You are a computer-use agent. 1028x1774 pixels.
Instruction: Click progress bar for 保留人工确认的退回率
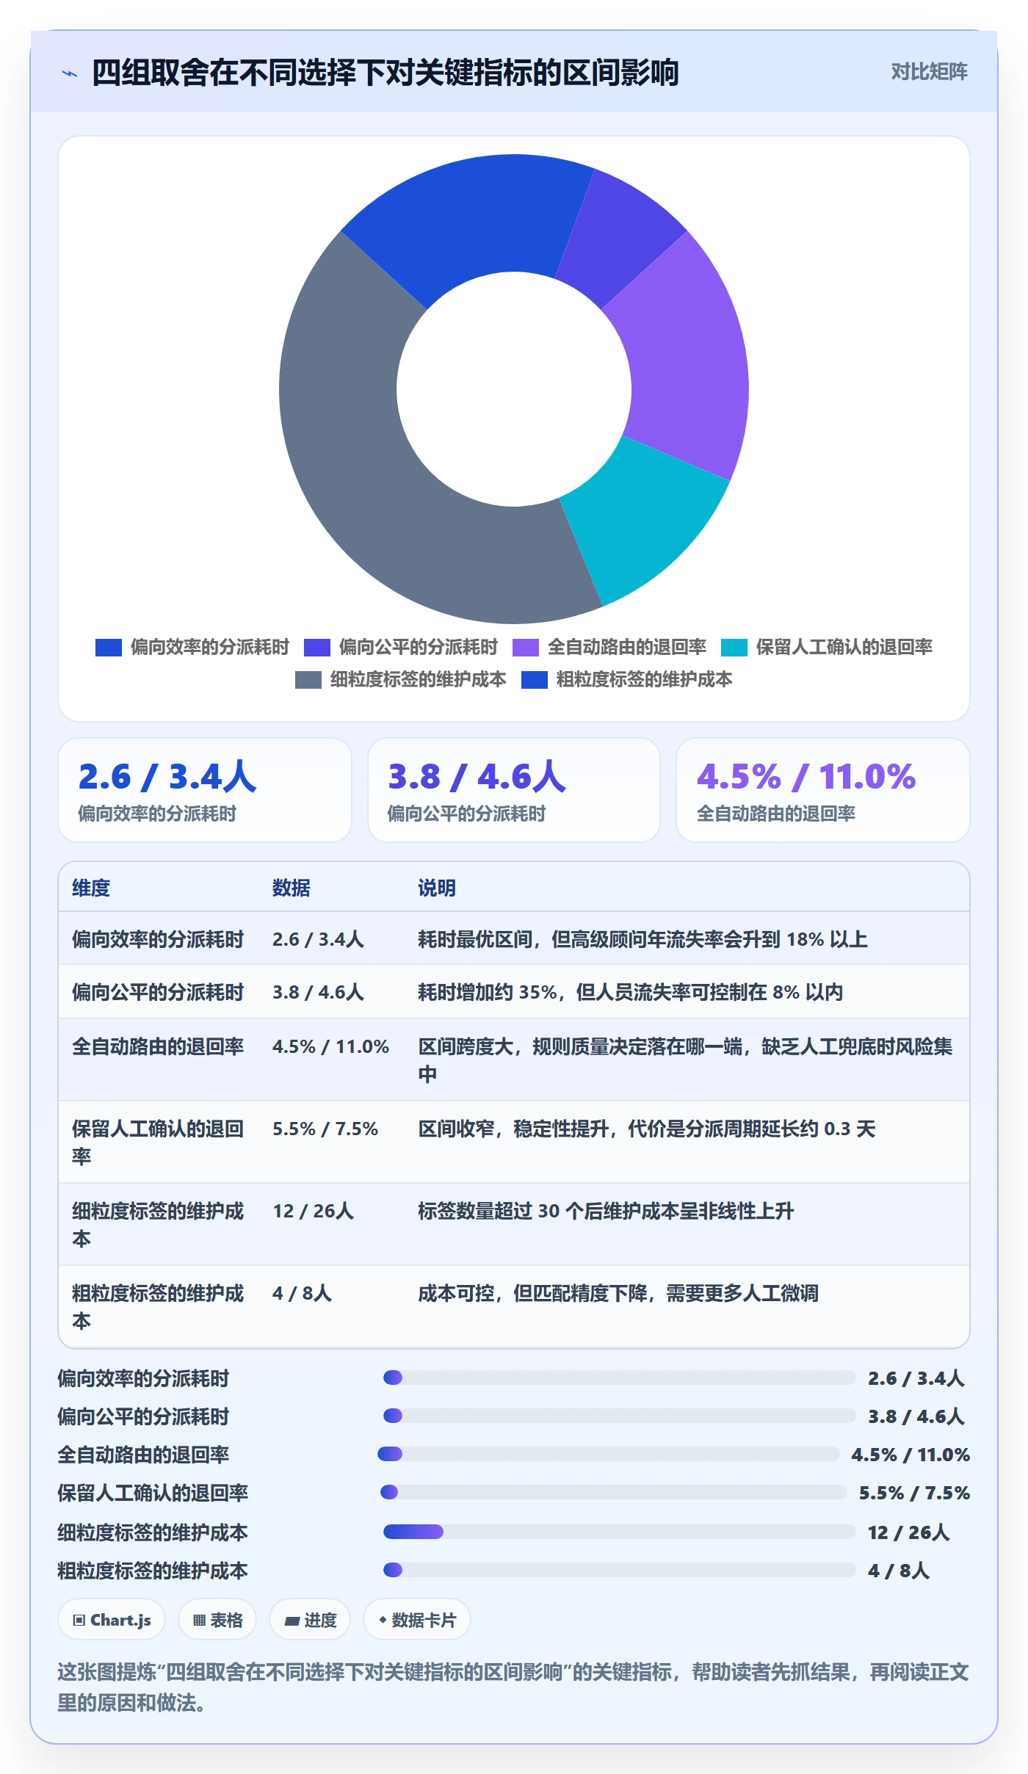pos(613,1492)
